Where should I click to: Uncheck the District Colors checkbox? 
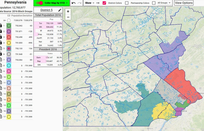pos(104,3)
